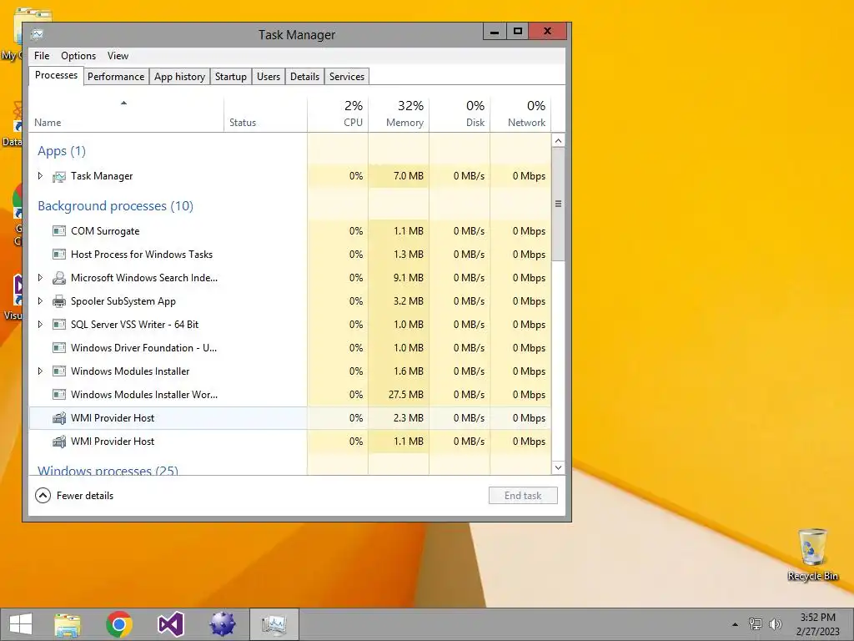The image size is (854, 641).
Task: Sort processes by the Network column
Action: (520, 114)
